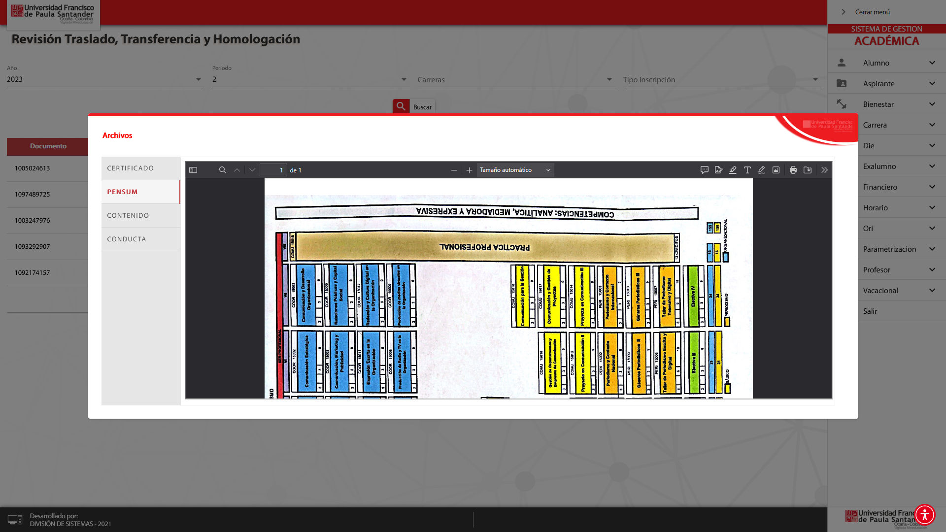
Task: Download the PDF file
Action: 807,170
